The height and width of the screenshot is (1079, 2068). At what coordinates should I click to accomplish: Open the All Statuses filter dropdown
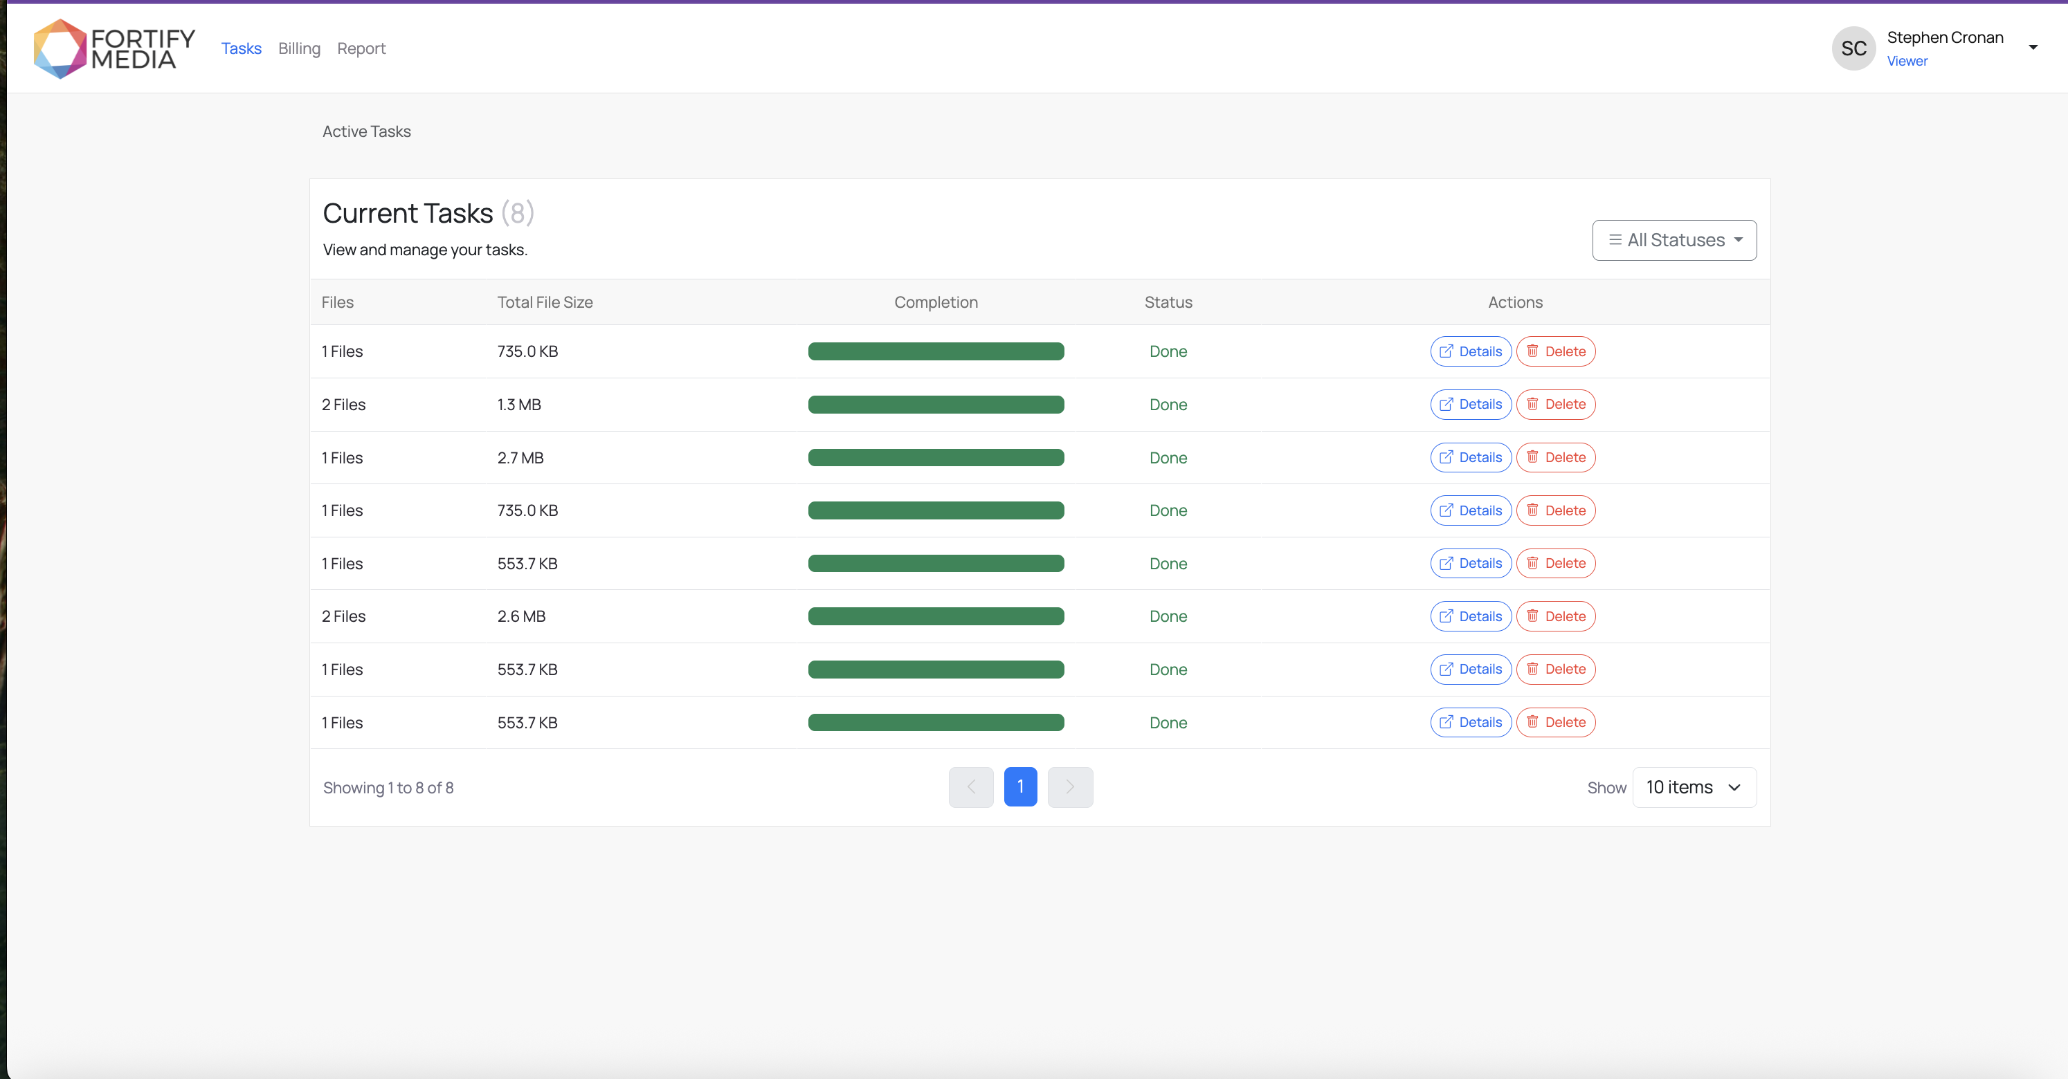coord(1674,240)
